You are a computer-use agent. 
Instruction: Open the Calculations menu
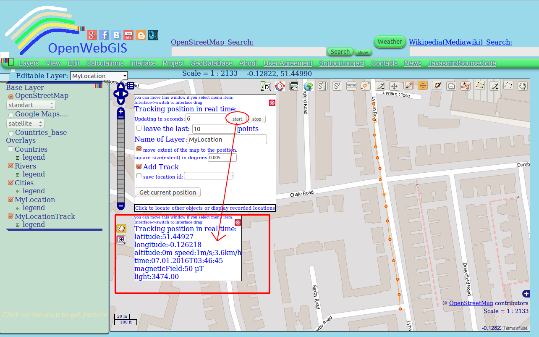point(105,63)
